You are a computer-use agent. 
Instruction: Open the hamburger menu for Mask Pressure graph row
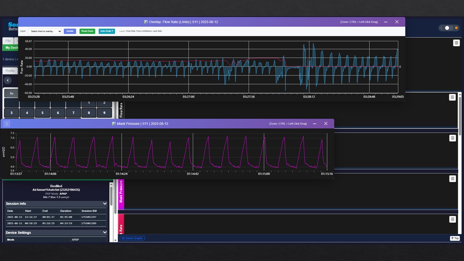pyautogui.click(x=452, y=179)
